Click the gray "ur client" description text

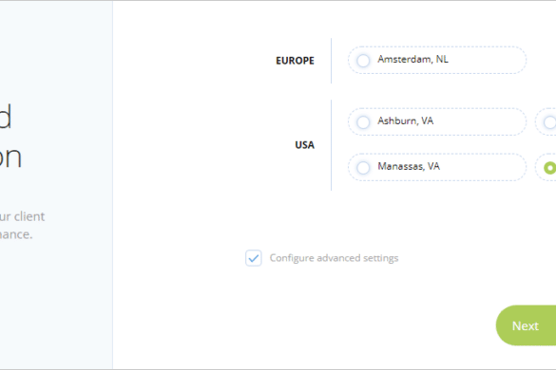tap(22, 216)
